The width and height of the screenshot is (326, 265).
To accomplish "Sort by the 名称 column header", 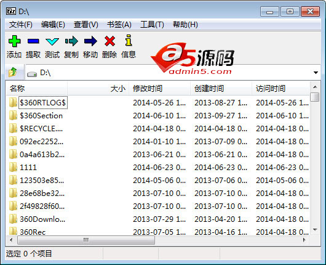I will pos(36,89).
